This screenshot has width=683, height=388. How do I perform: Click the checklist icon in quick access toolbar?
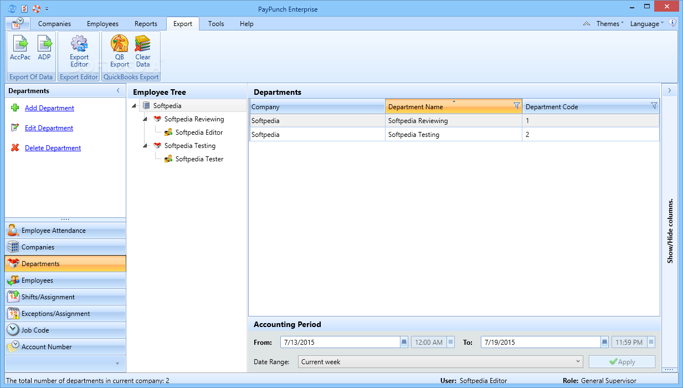(24, 8)
